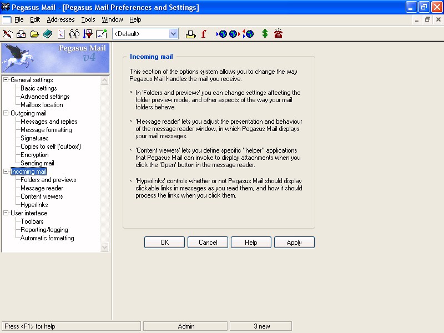Check and send mail (globe with both arrows)

248,34
